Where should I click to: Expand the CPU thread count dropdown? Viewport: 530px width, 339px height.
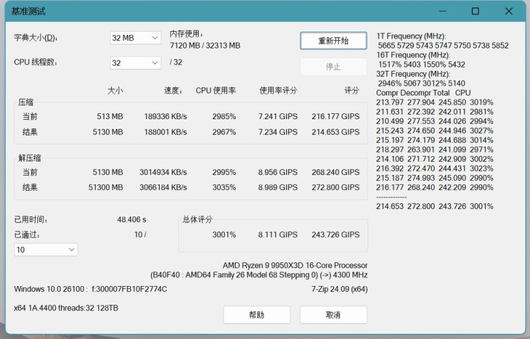(x=135, y=63)
